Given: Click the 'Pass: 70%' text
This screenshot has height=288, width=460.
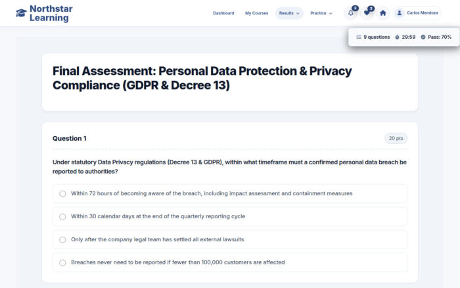Looking at the screenshot, I should (x=440, y=37).
